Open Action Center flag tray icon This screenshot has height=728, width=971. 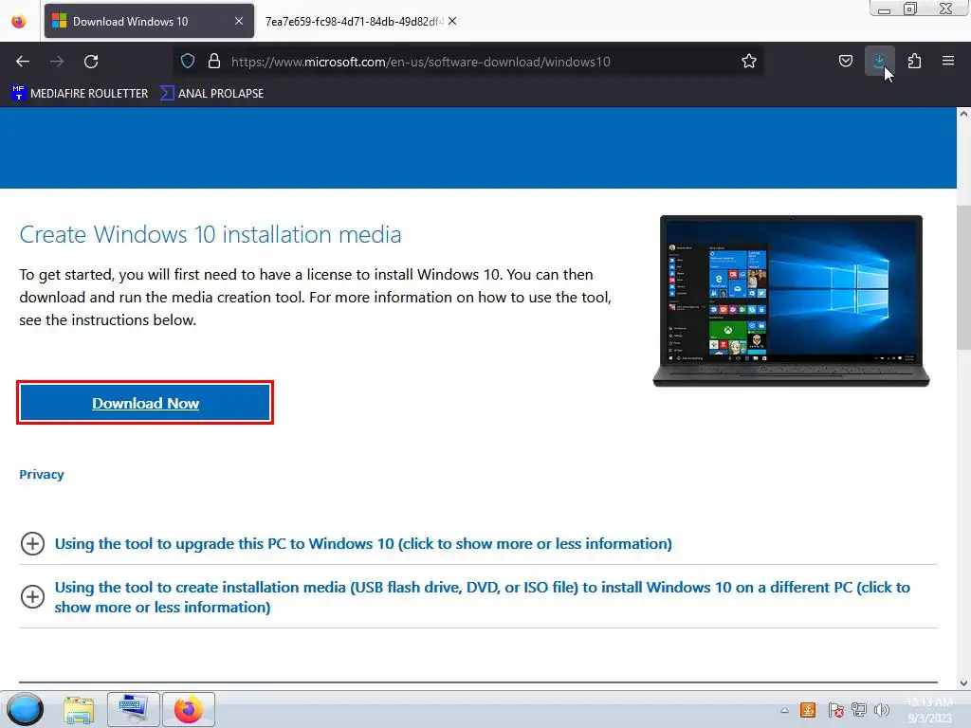pos(835,710)
